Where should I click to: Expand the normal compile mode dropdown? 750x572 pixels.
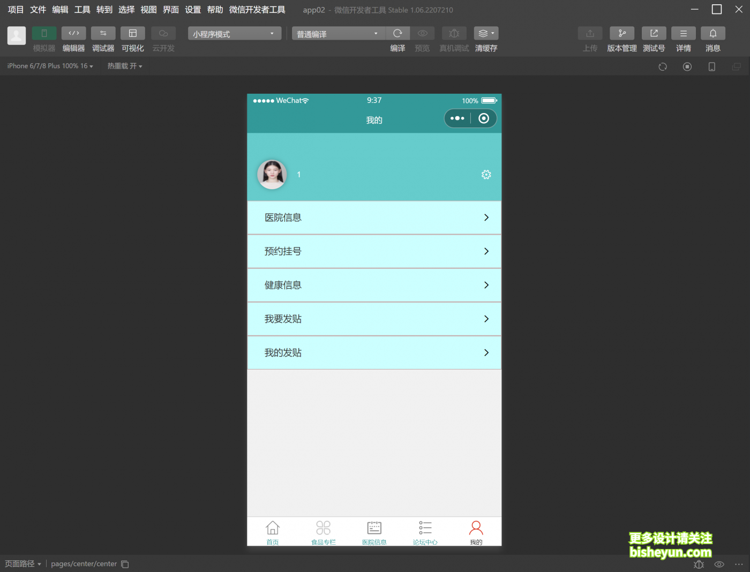pos(337,34)
